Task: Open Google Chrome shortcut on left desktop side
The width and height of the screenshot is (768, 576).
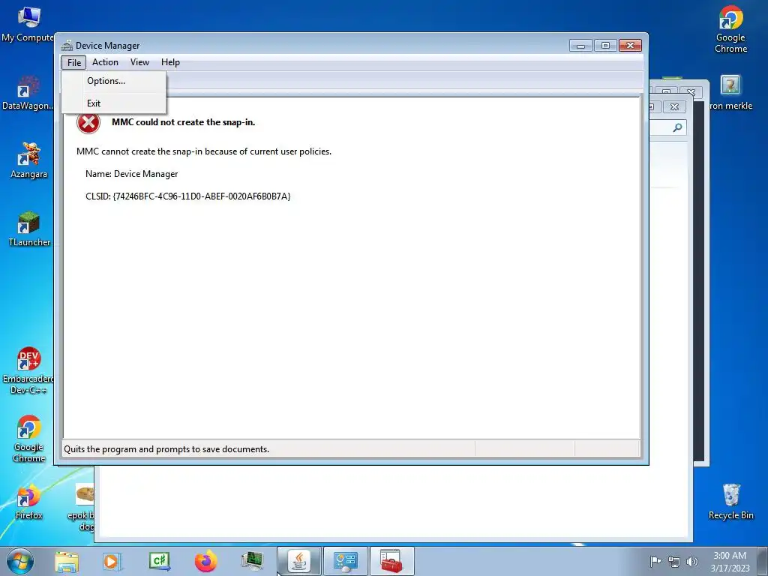Action: (x=28, y=439)
